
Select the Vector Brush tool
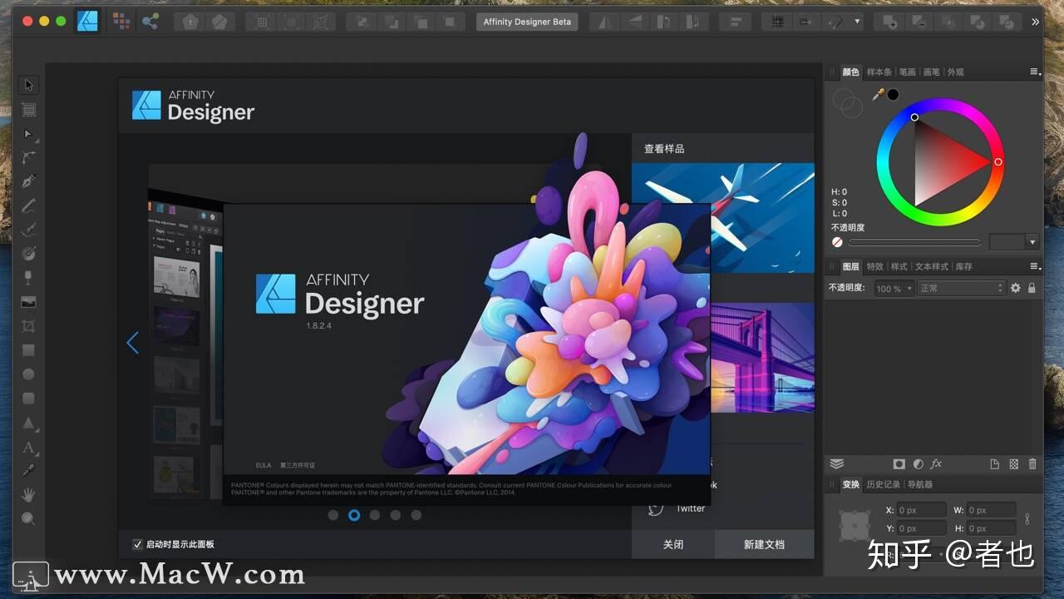tap(29, 230)
